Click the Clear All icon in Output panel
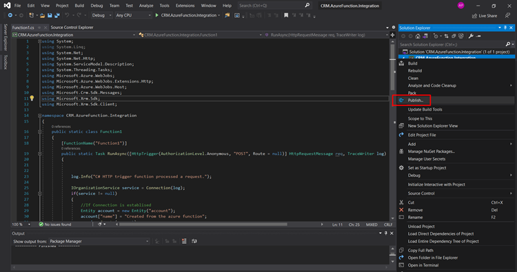Screen dimensions: 517x272 184,241
